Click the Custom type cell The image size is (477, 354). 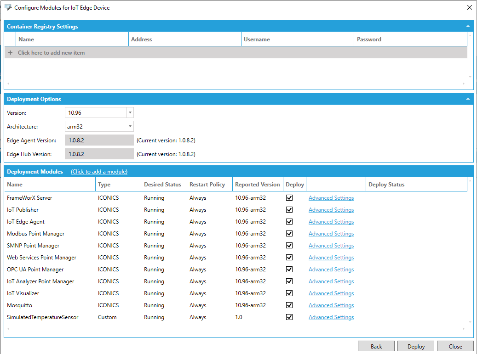(x=107, y=317)
